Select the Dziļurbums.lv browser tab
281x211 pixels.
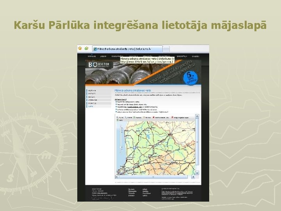[x=128, y=49]
